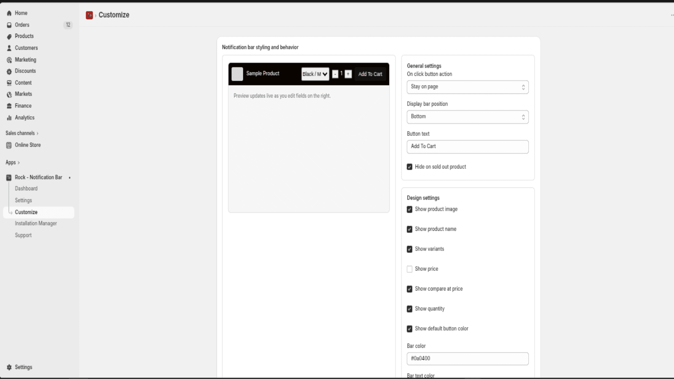Viewport: 674px width, 379px height.
Task: Uncheck Show product name
Action: [x=409, y=230]
